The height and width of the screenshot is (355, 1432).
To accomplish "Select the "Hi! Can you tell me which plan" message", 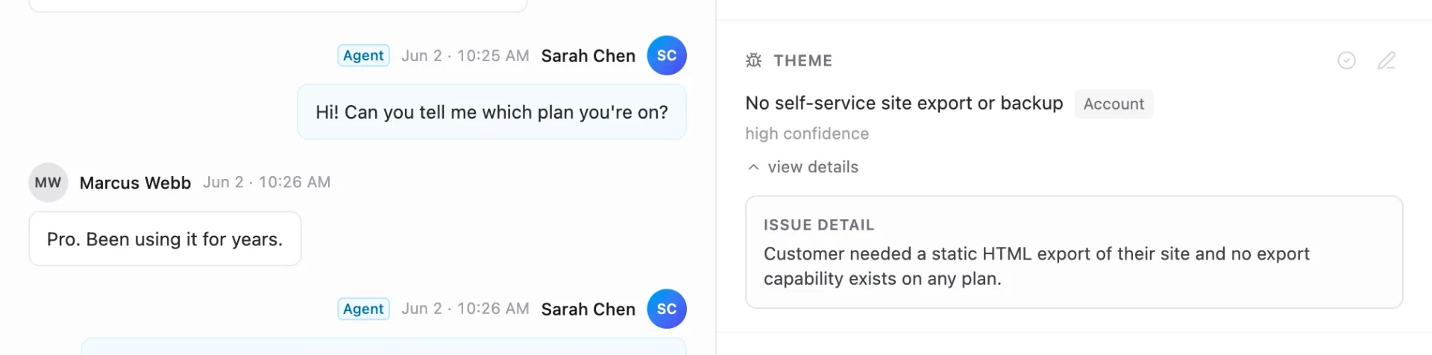I will tap(492, 112).
